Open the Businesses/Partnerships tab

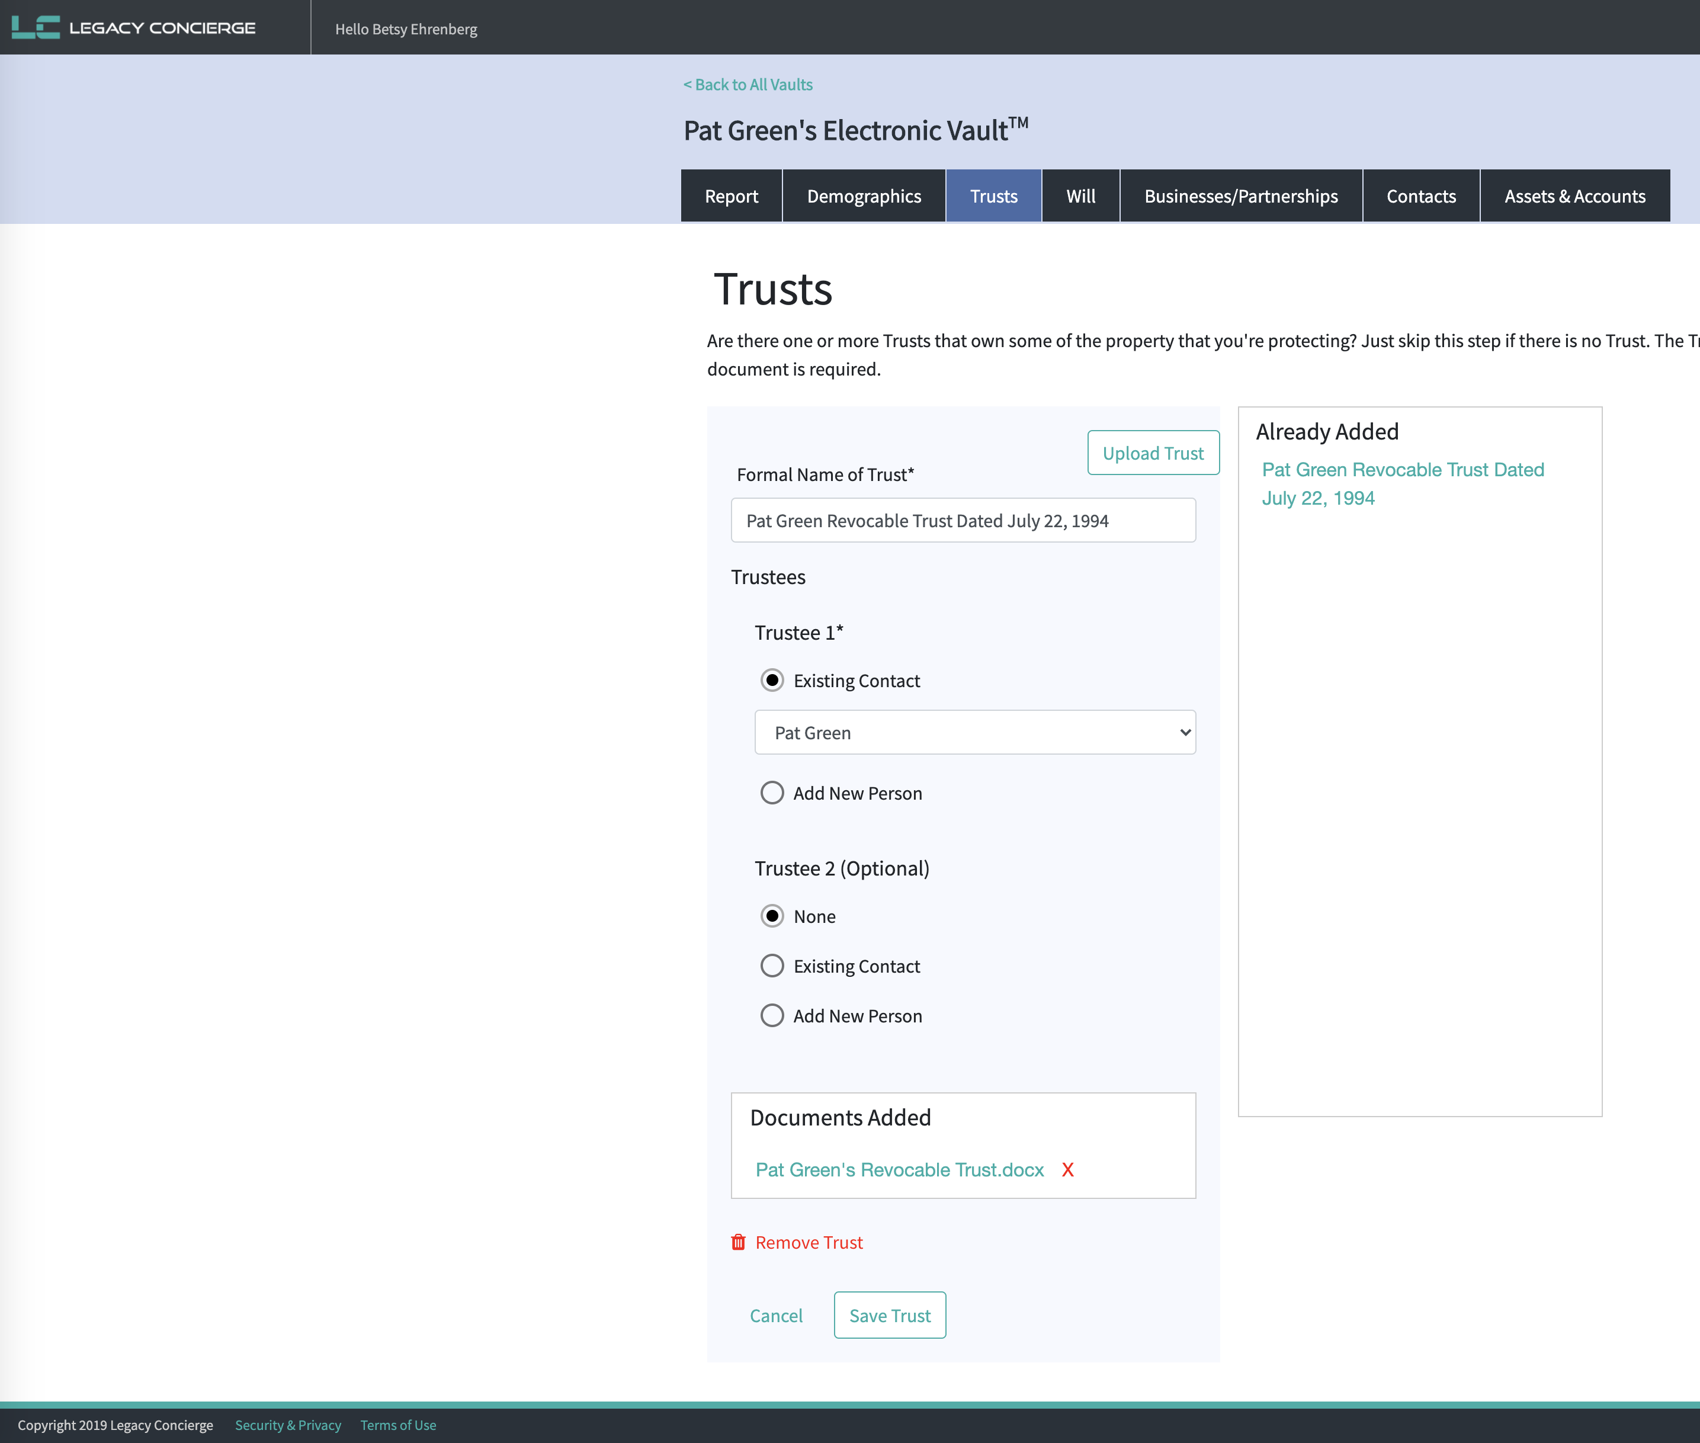pyautogui.click(x=1240, y=196)
